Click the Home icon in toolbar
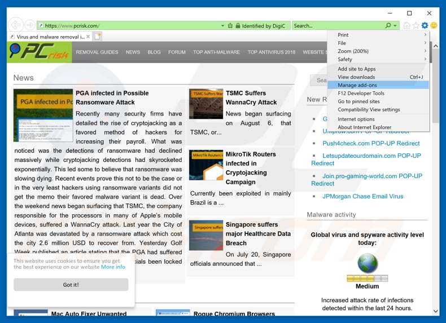Screen dimensions: 446x323 point(407,25)
